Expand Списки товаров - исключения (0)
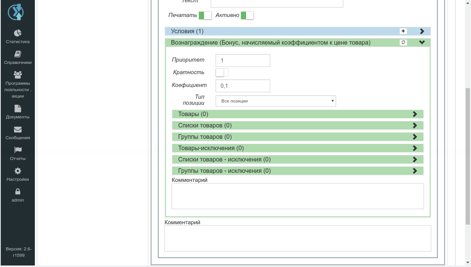471x267 pixels. tap(298, 160)
